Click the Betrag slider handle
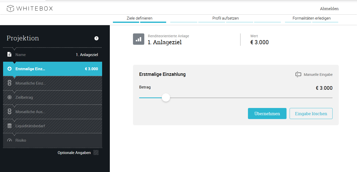The width and height of the screenshot is (357, 172). 166,98
